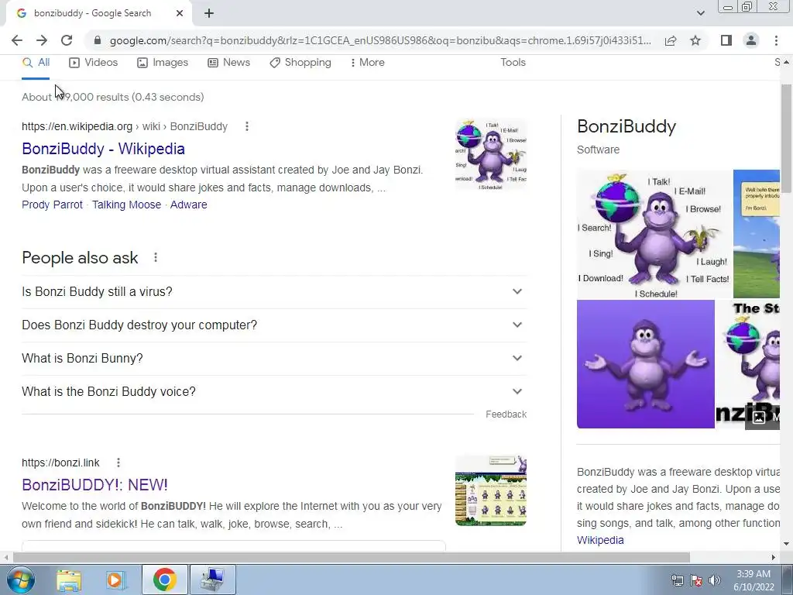View the shrugging purple gorilla image
This screenshot has width=793, height=595.
(x=646, y=364)
